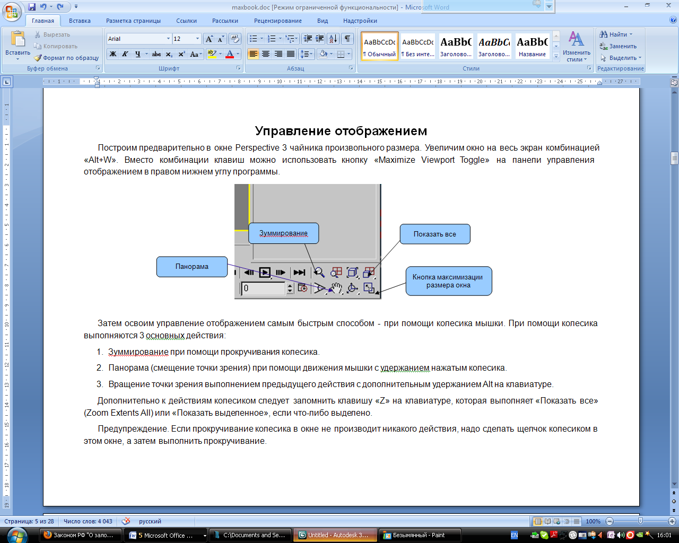Shrink the font size
679x543 pixels.
coord(221,39)
